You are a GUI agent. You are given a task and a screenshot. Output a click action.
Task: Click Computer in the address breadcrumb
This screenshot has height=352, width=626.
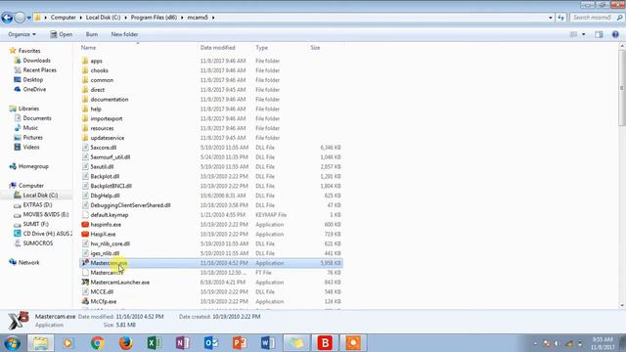(63, 18)
